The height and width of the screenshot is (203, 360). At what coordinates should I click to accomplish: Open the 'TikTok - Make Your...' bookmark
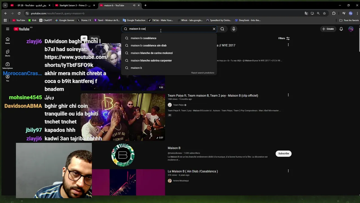pos(161,20)
